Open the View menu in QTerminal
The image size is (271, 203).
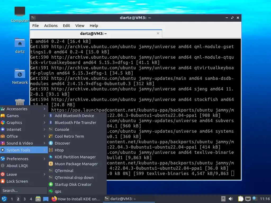click(80, 26)
